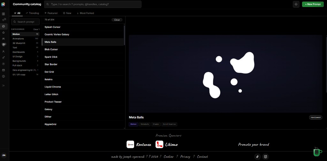Open the Balatro prompt
This screenshot has width=327, height=161.
pyautogui.click(x=83, y=79)
